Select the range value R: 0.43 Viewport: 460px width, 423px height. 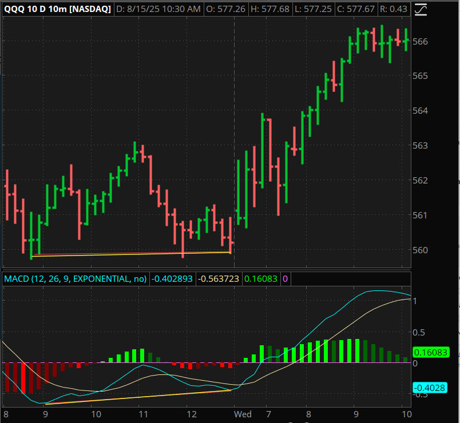394,9
